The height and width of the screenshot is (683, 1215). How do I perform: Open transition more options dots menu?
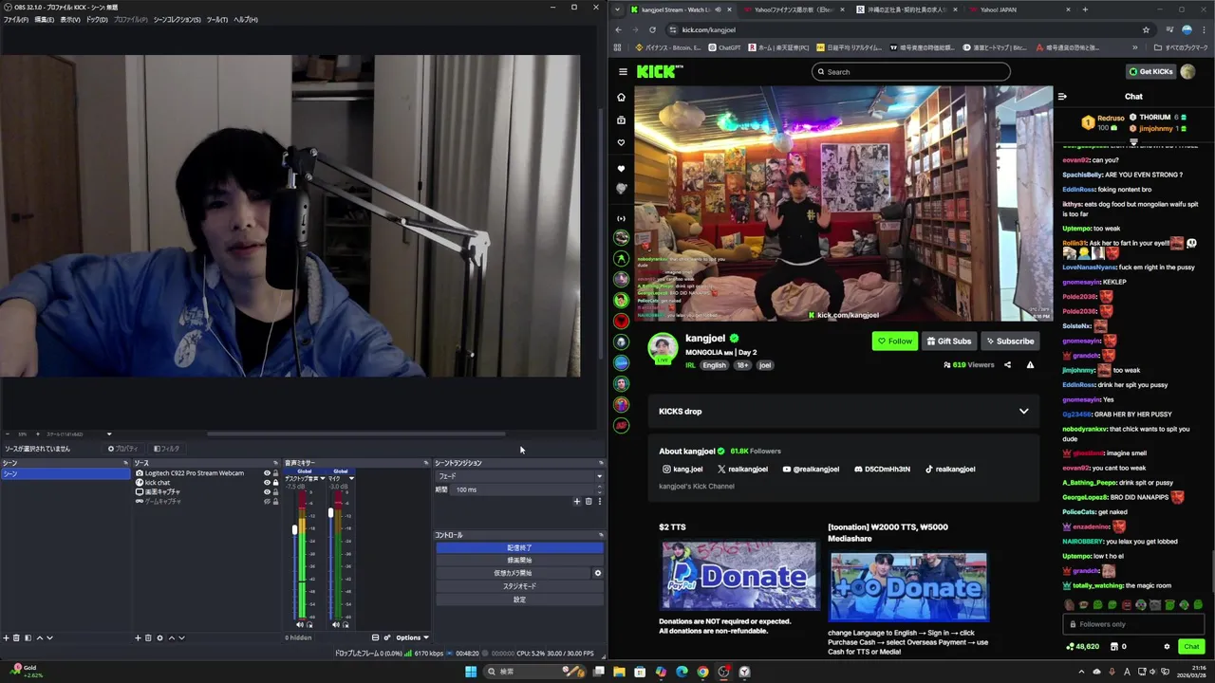599,501
